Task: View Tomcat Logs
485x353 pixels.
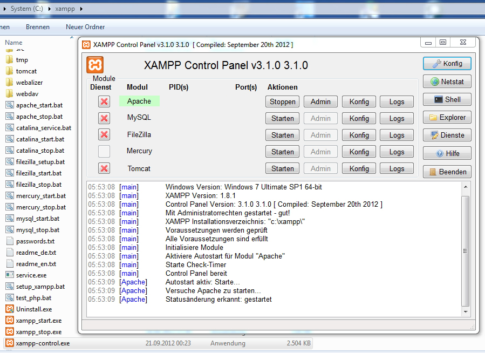Action: click(397, 168)
